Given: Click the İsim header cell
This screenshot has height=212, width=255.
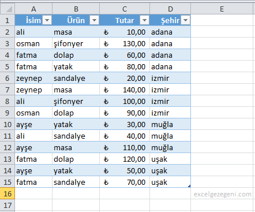Looking at the screenshot, I should tap(33, 20).
